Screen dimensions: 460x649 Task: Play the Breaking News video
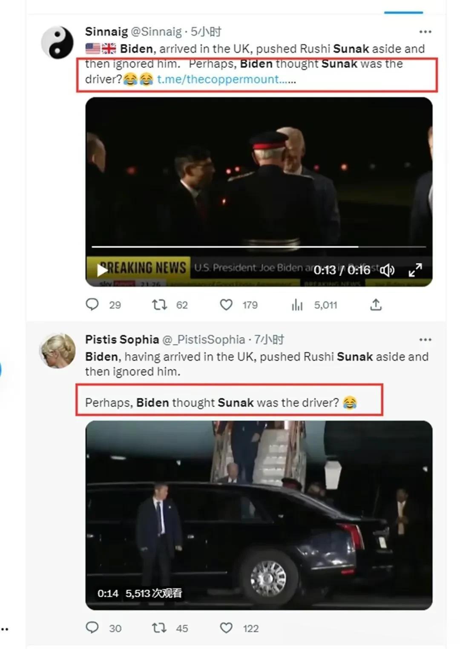(x=102, y=270)
